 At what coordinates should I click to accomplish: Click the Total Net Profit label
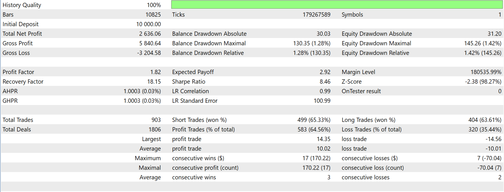(22, 34)
